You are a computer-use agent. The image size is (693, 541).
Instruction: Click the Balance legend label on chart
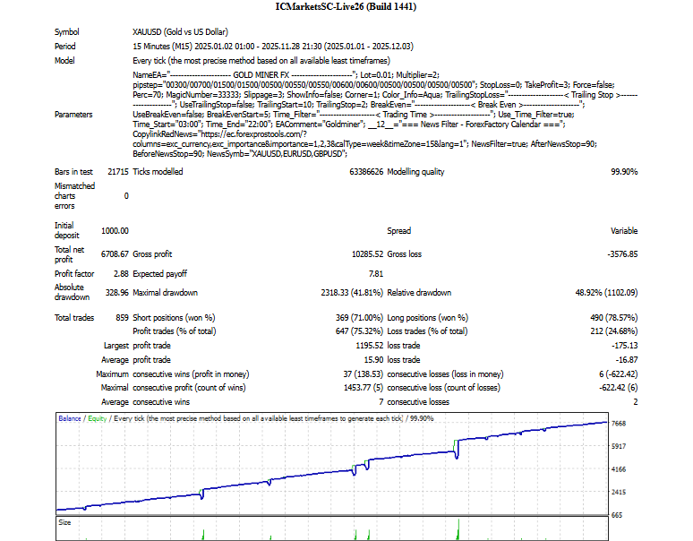click(72, 417)
